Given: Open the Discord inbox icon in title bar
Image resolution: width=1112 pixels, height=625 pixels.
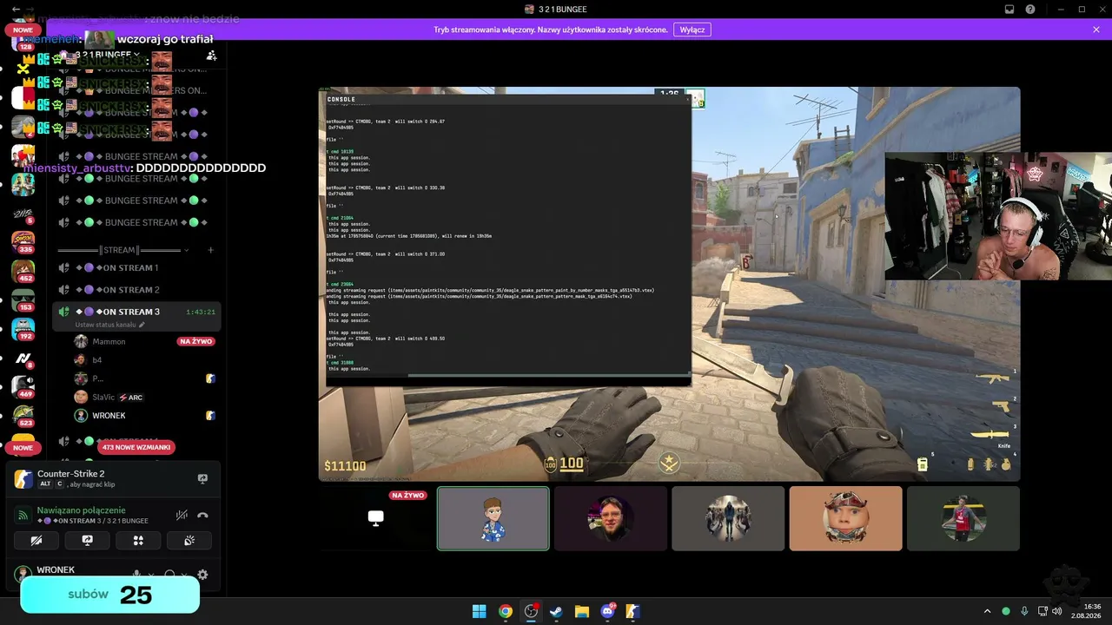Looking at the screenshot, I should point(1009,10).
